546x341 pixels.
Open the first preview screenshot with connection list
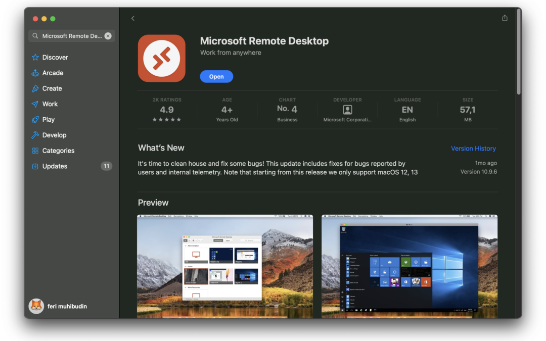click(x=225, y=267)
